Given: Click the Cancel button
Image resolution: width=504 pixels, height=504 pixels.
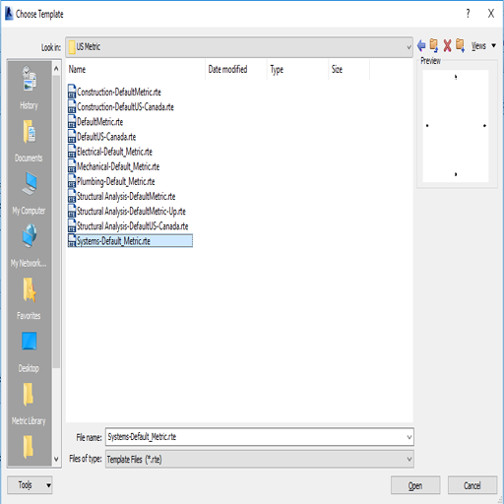Looking at the screenshot, I should click(472, 485).
